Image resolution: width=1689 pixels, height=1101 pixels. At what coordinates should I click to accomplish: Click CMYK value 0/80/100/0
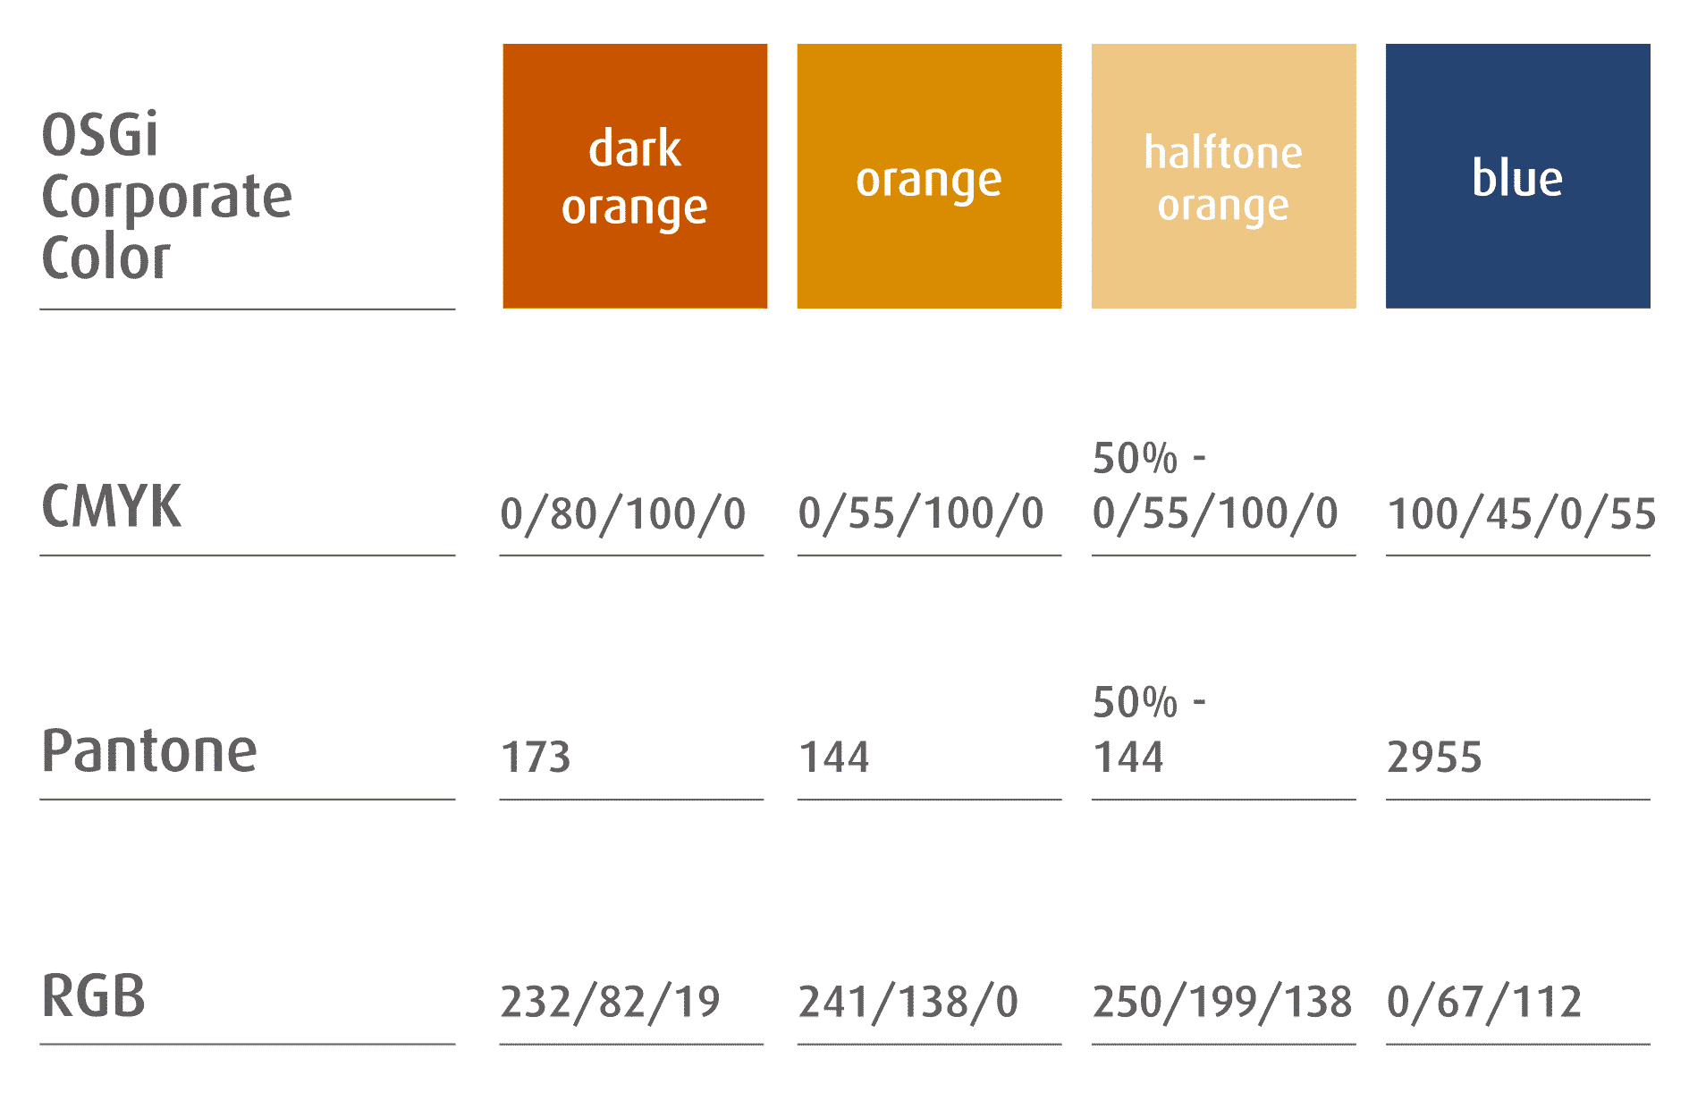coord(623,514)
